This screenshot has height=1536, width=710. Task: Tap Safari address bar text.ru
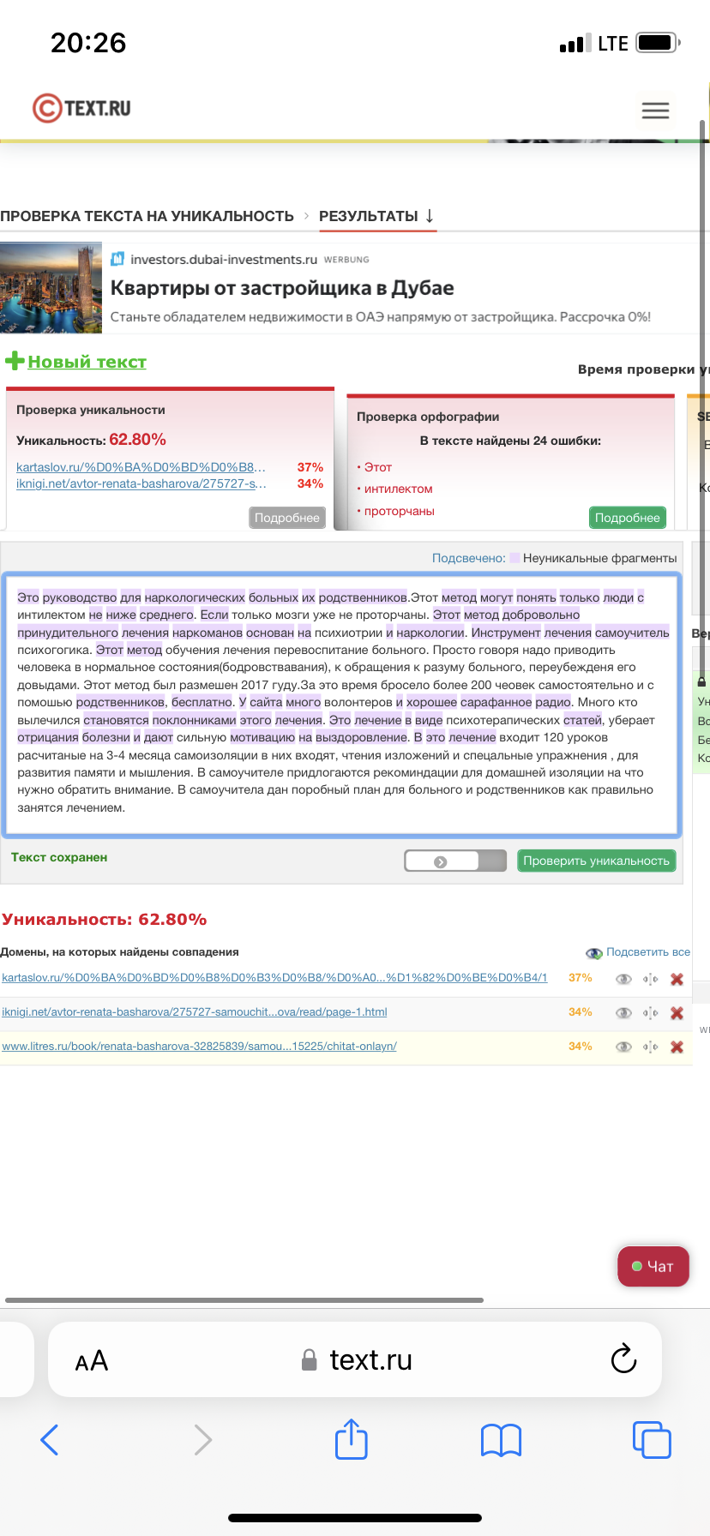pos(356,1359)
